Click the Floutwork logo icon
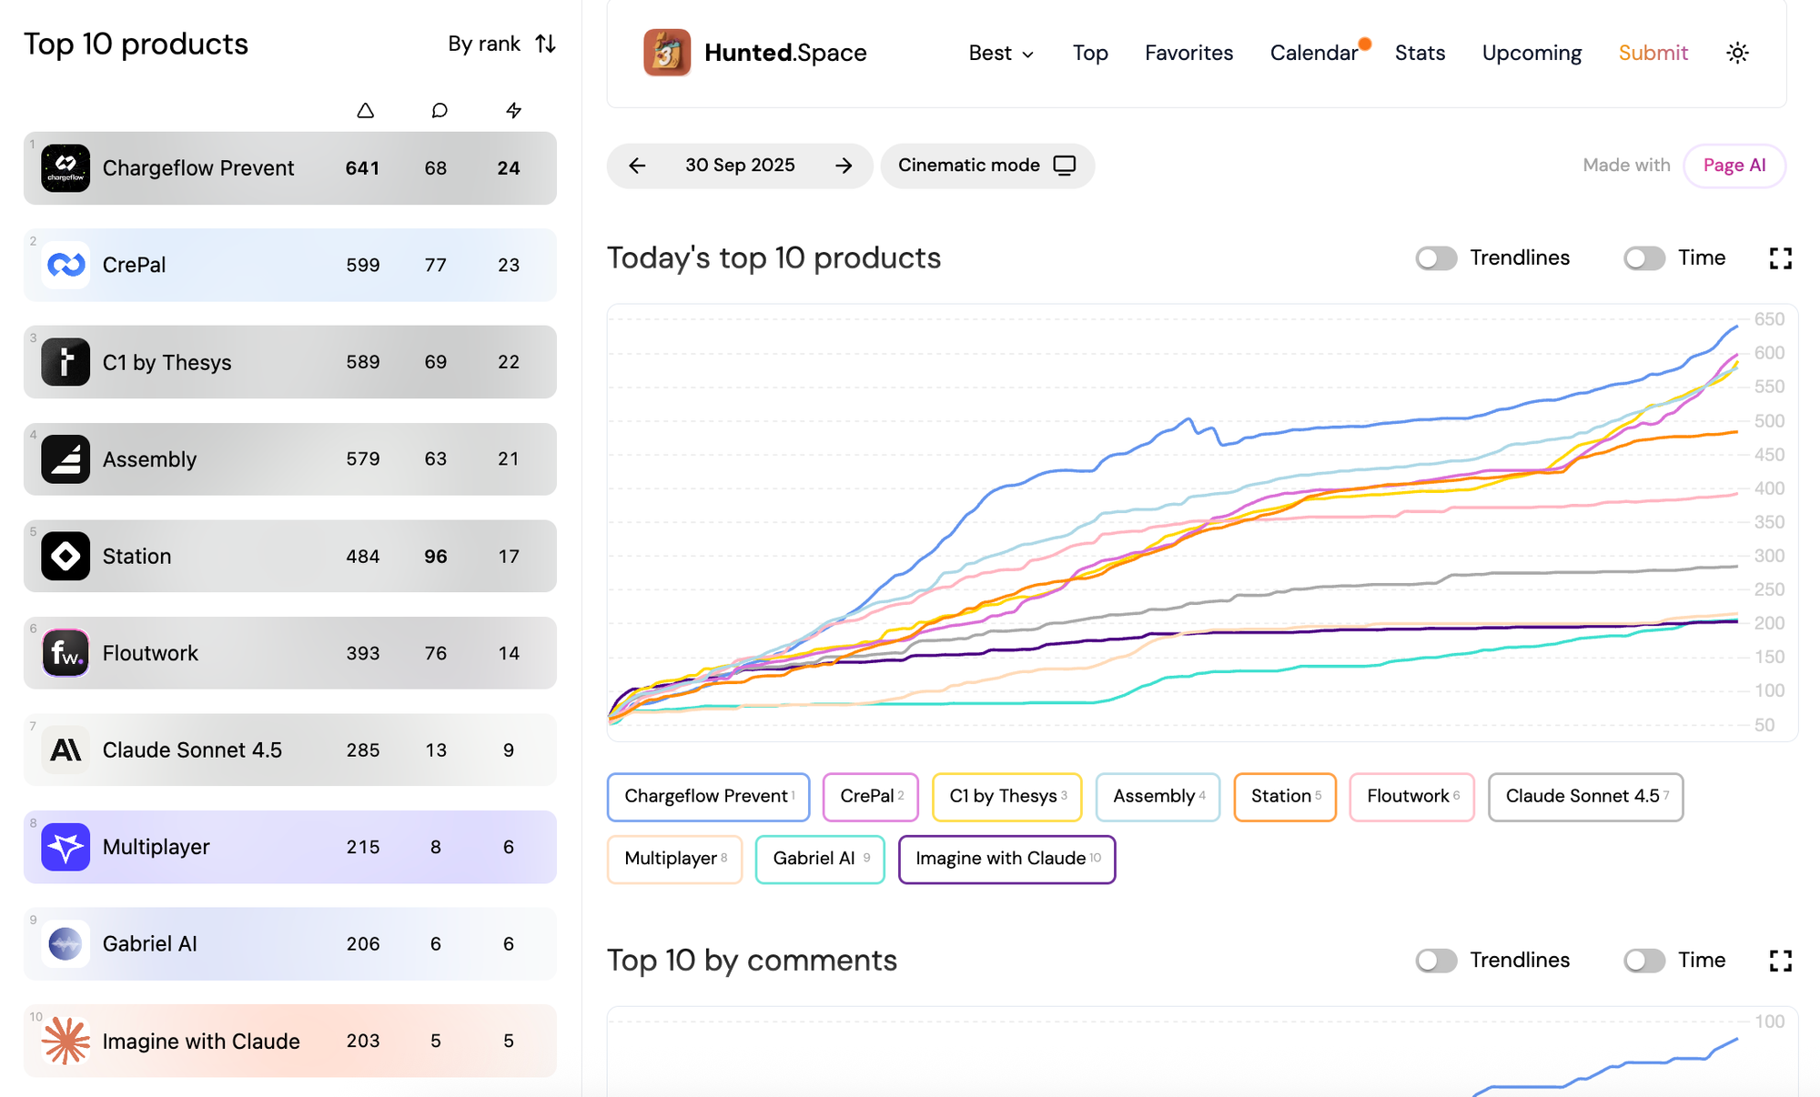The image size is (1820, 1097). [65, 652]
